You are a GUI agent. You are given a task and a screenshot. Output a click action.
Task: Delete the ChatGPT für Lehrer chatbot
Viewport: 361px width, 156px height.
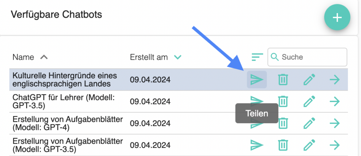283,101
